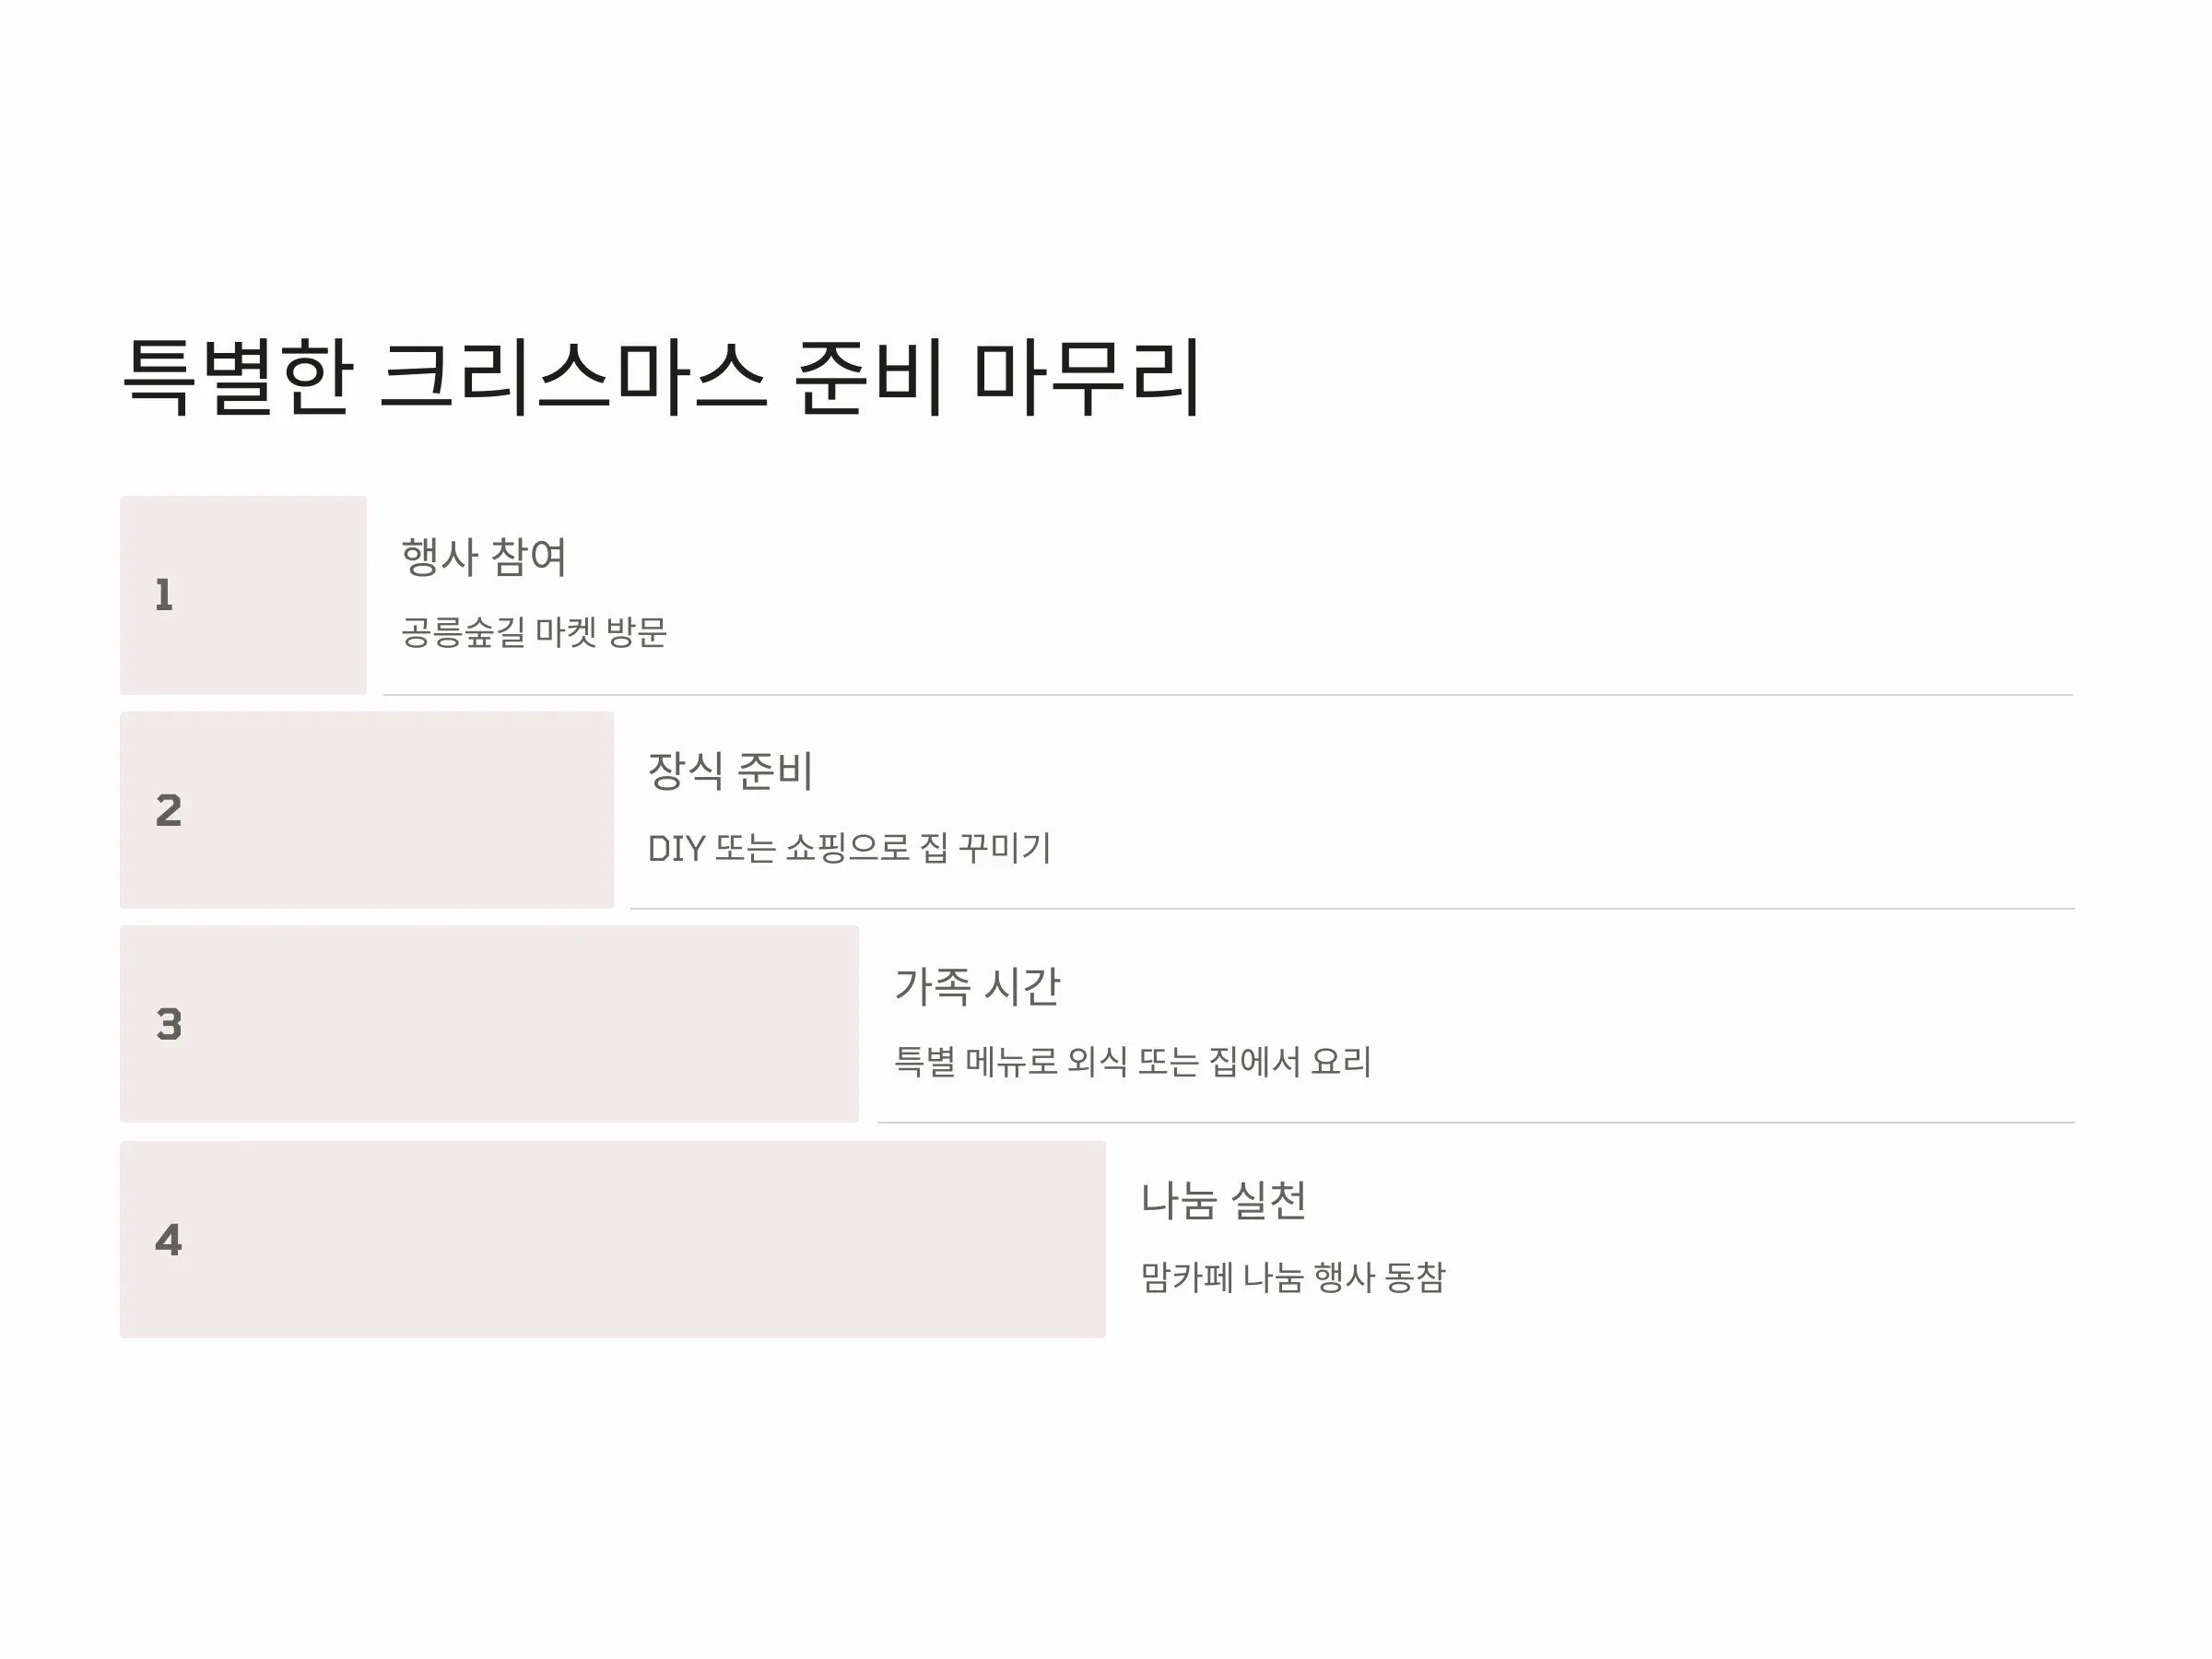This screenshot has height=1659, width=2212.
Task: Click the text 특별 메뉴로 외식 또는 집에서 요리
Action: coord(1132,1062)
